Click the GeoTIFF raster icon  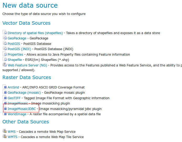[5, 97]
